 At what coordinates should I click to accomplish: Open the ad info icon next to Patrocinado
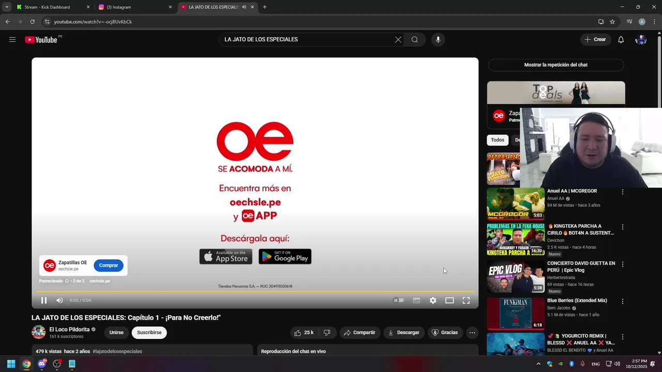67,281
